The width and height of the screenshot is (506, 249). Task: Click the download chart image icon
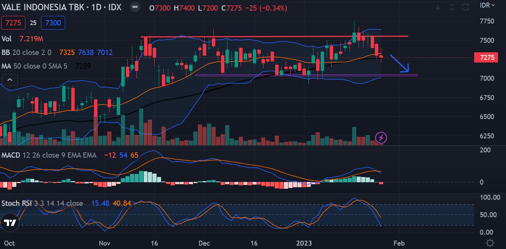coord(437,7)
